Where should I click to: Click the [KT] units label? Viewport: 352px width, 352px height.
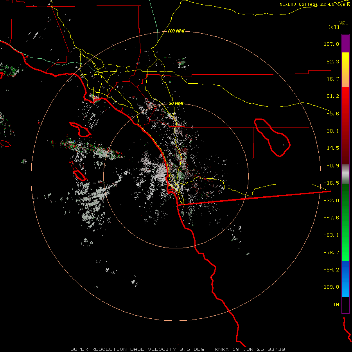[x=334, y=27]
